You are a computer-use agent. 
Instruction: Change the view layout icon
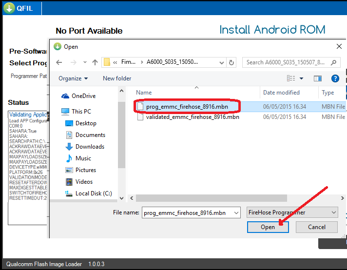pyautogui.click(x=291, y=78)
